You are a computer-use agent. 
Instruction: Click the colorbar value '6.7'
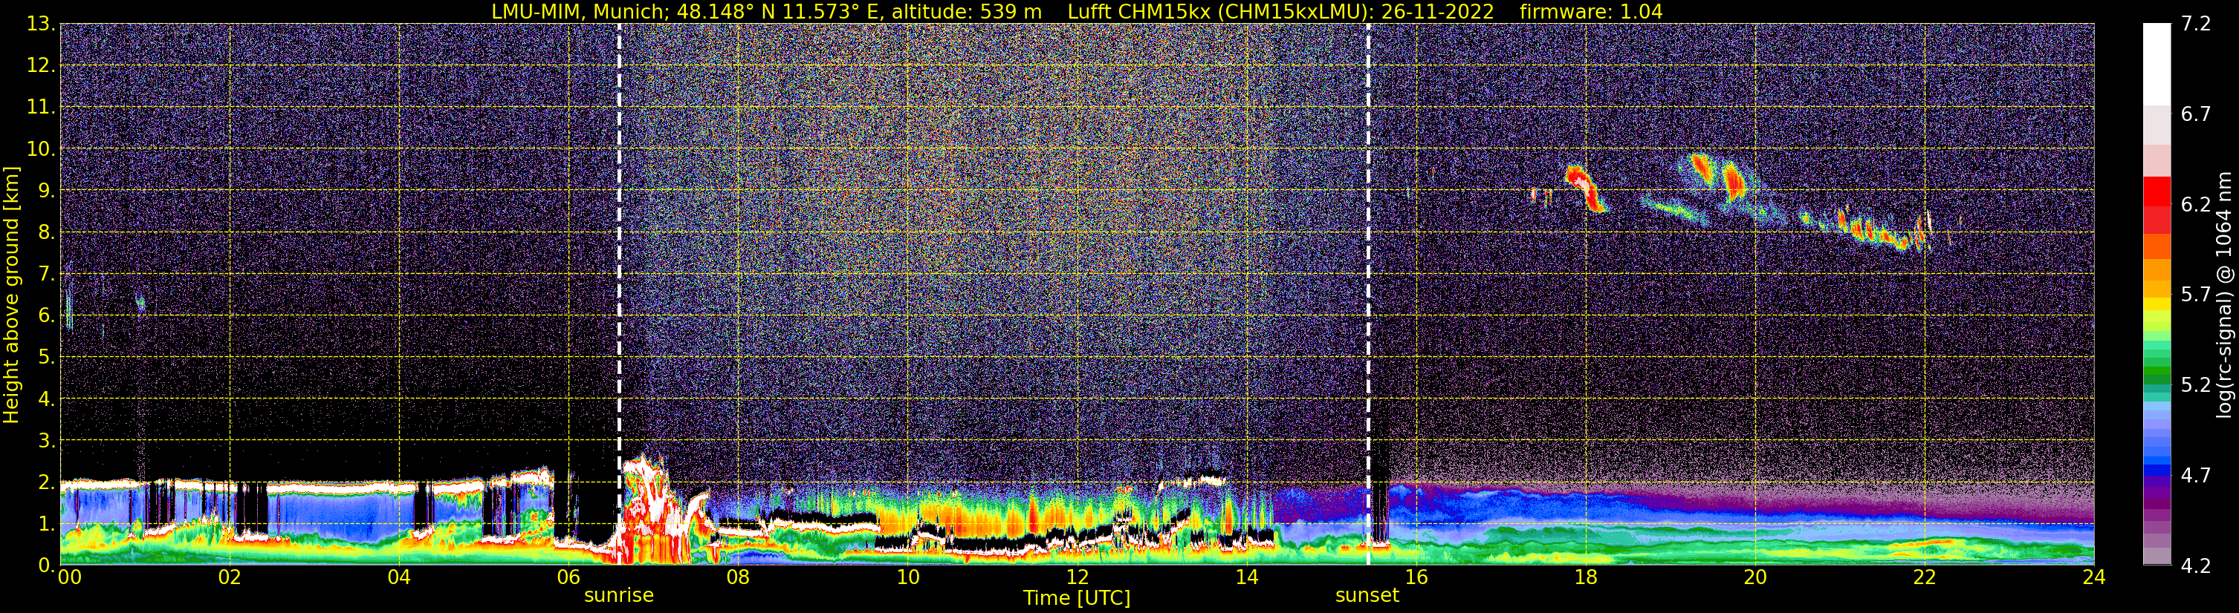pos(2196,114)
